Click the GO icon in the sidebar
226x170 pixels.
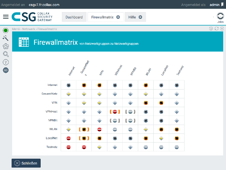6,70
